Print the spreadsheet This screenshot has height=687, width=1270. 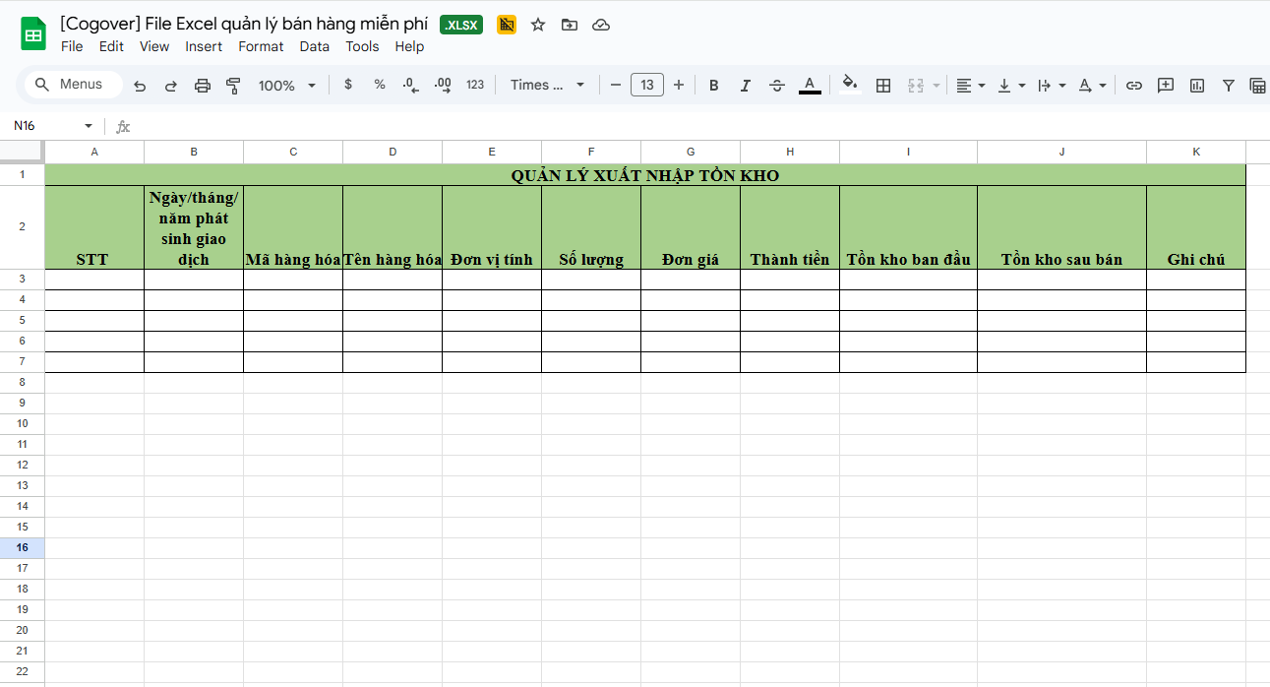tap(203, 86)
